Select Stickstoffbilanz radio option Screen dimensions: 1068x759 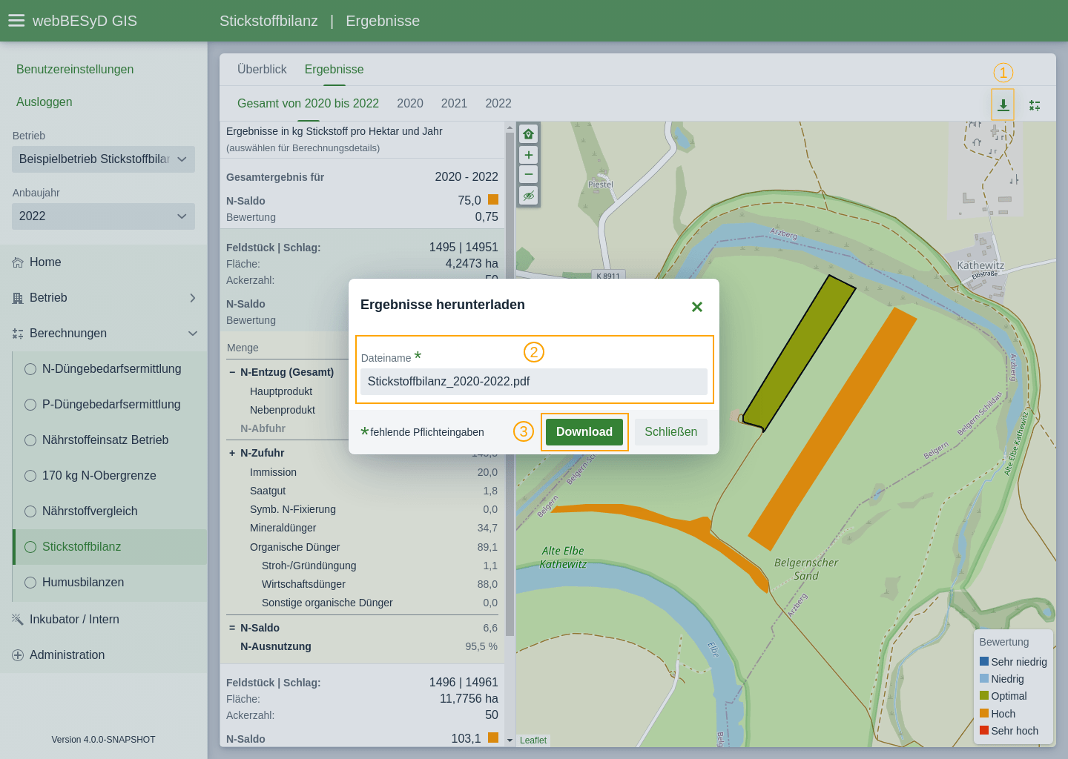pyautogui.click(x=30, y=547)
